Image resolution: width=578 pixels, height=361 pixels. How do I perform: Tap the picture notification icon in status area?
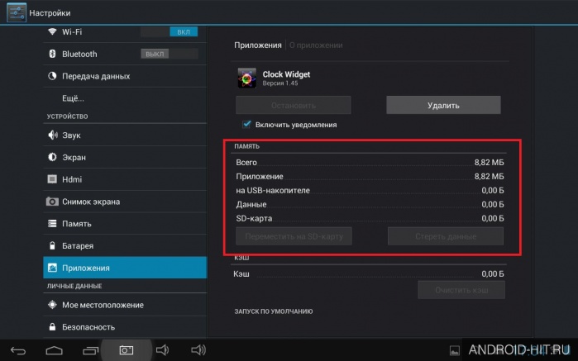coord(455,351)
